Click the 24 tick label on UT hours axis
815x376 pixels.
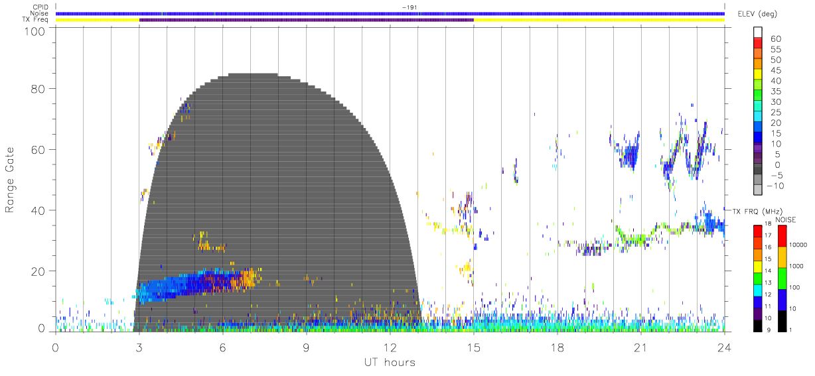coord(725,348)
